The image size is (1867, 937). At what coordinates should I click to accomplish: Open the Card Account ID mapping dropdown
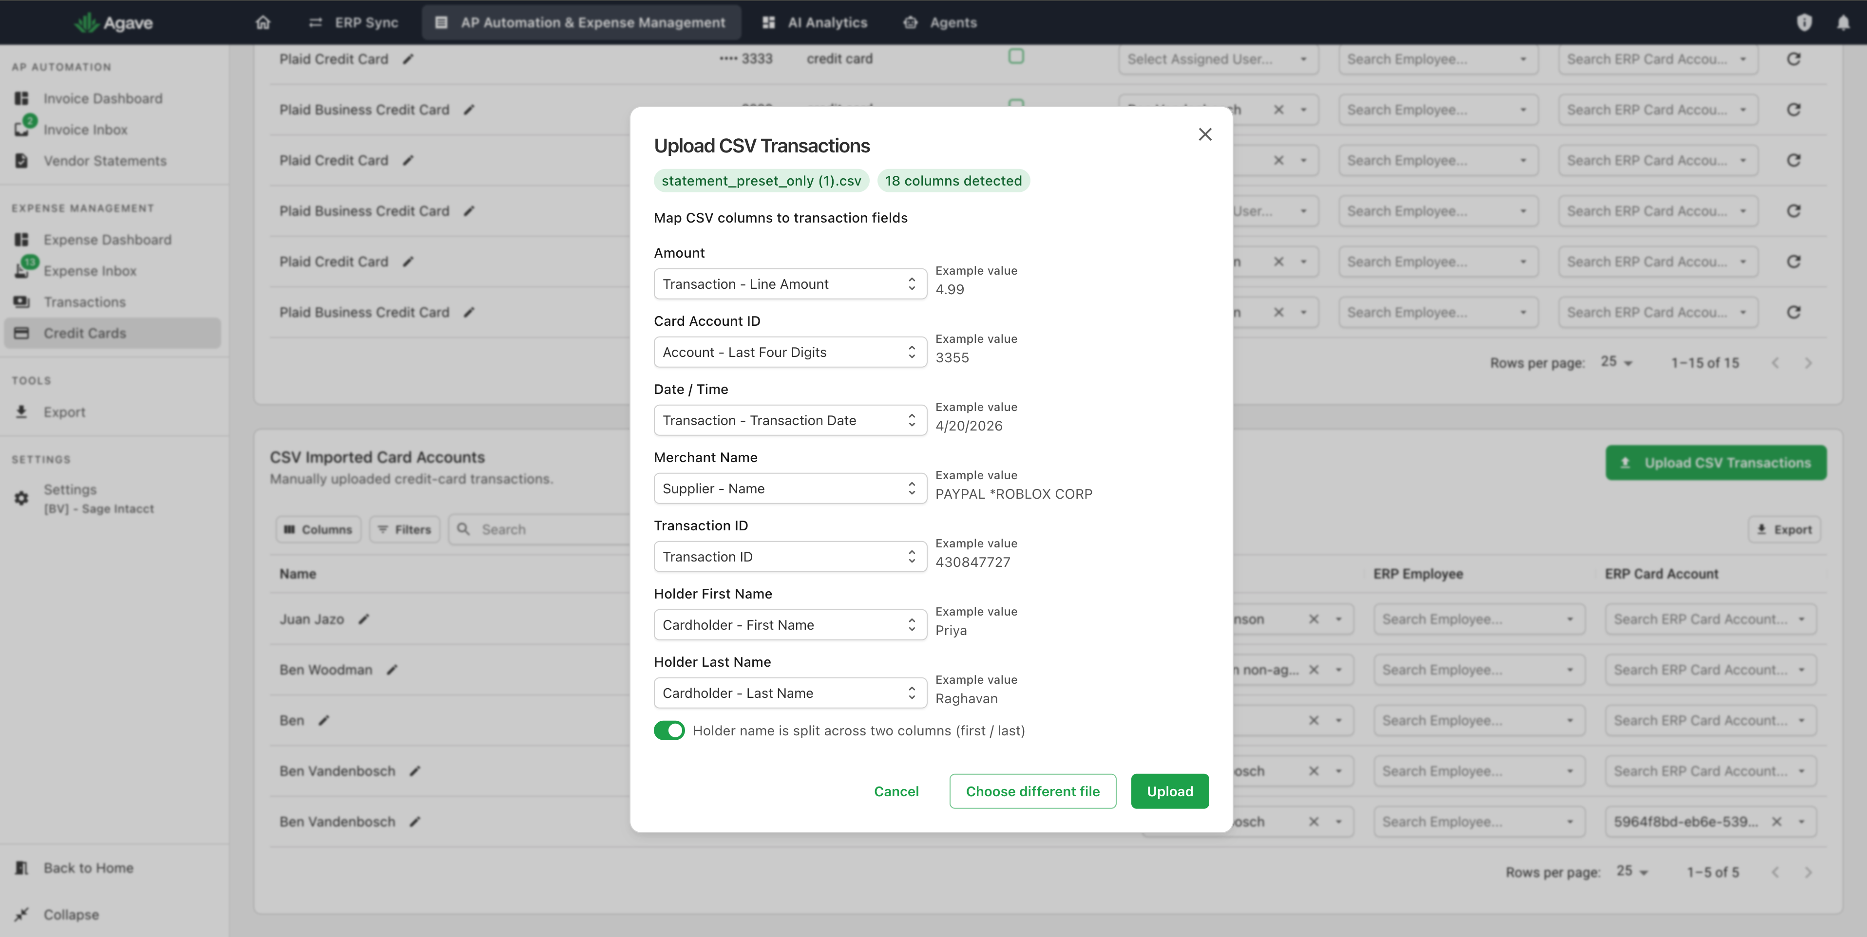(x=790, y=352)
